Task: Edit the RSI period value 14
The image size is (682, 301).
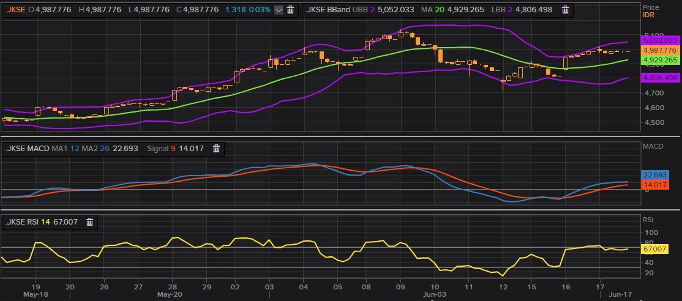Action: point(45,222)
